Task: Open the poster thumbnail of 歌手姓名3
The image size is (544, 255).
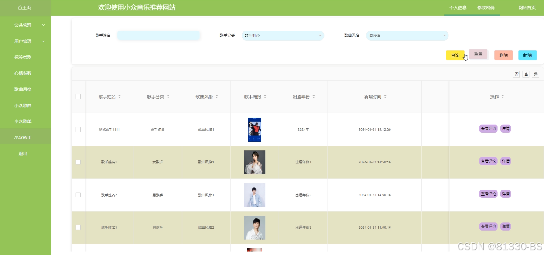Action: point(255,228)
